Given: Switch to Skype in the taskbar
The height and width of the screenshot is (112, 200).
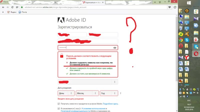Looking at the screenshot, I should coord(196,47).
